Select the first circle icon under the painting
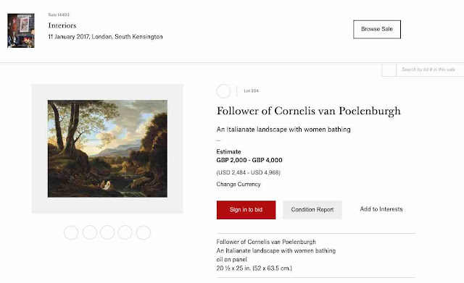This screenshot has width=464, height=283. pyautogui.click(x=71, y=232)
